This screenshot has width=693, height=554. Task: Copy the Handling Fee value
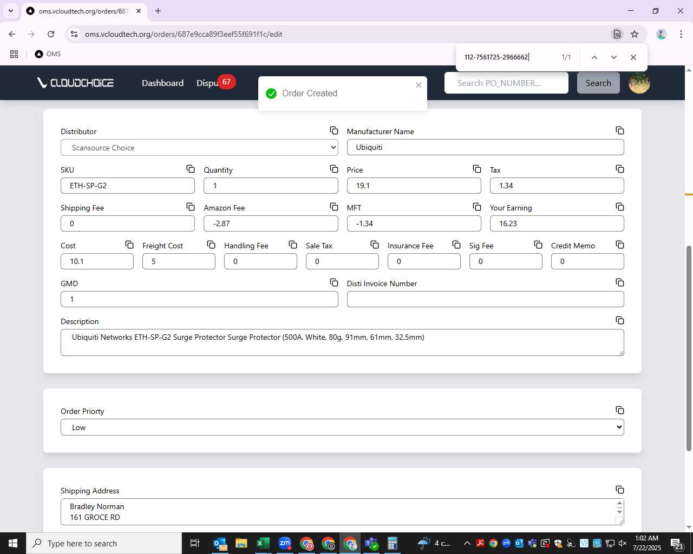[293, 245]
